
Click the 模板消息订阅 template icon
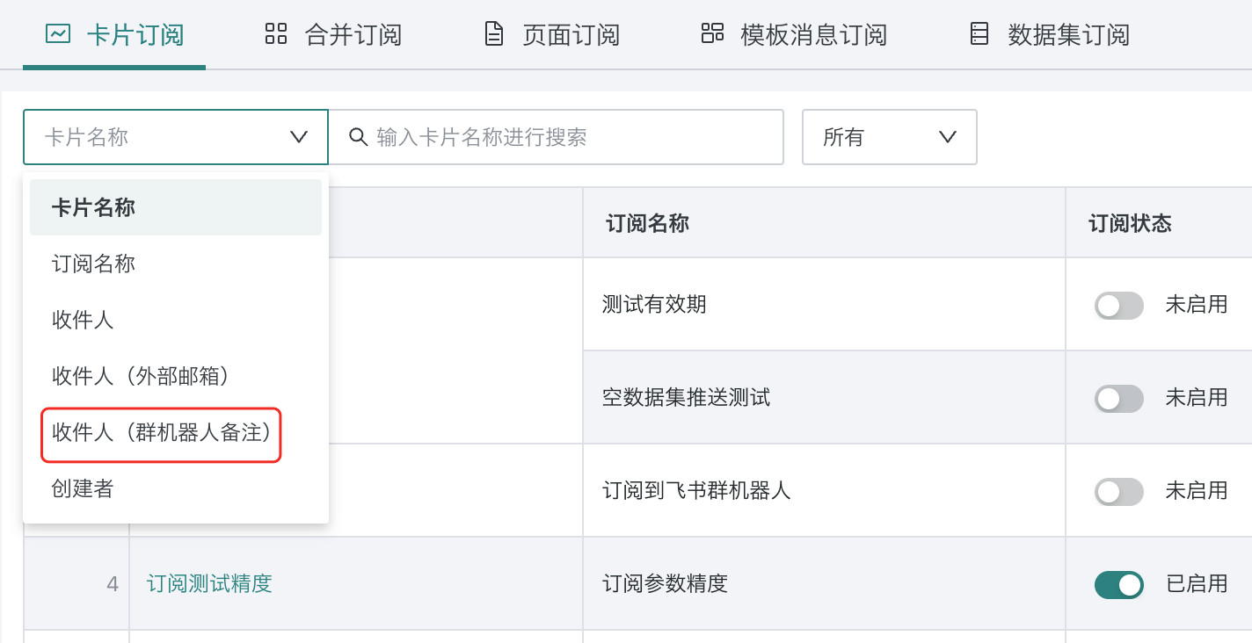coord(712,34)
